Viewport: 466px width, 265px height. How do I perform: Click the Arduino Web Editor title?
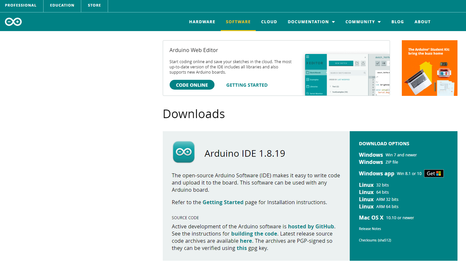(x=194, y=50)
